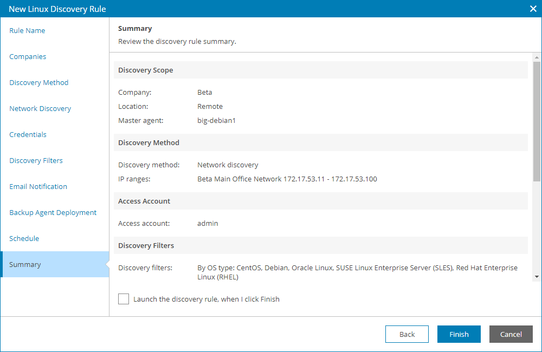This screenshot has height=352, width=542.
Task: Click the Discovery Scope section header
Action: click(144, 70)
